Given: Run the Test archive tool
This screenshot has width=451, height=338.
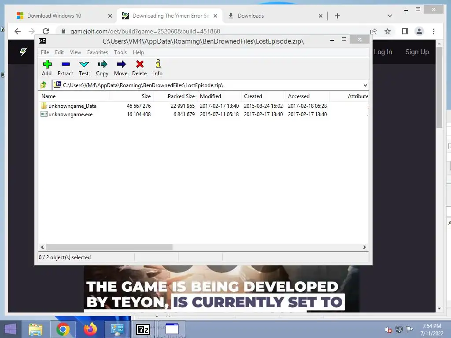Looking at the screenshot, I should (x=84, y=68).
